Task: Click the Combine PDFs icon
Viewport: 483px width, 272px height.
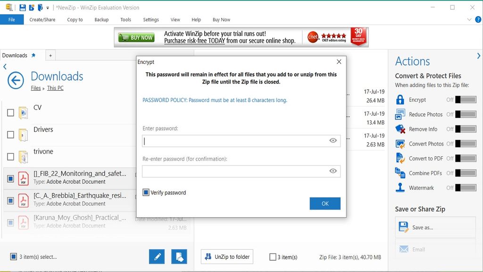Action: (x=401, y=173)
